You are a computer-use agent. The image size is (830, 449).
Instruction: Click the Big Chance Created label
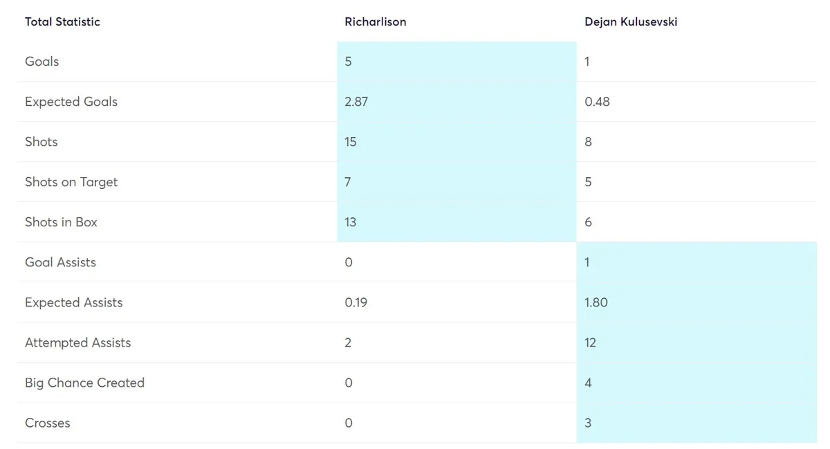pyautogui.click(x=84, y=383)
